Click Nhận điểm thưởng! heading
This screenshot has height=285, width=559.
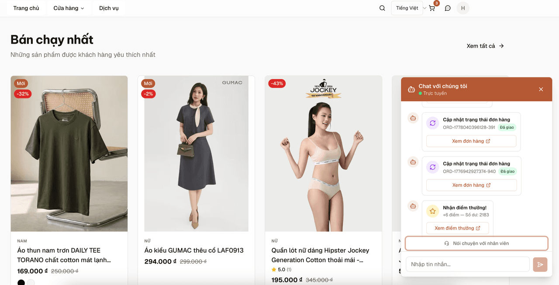(465, 208)
